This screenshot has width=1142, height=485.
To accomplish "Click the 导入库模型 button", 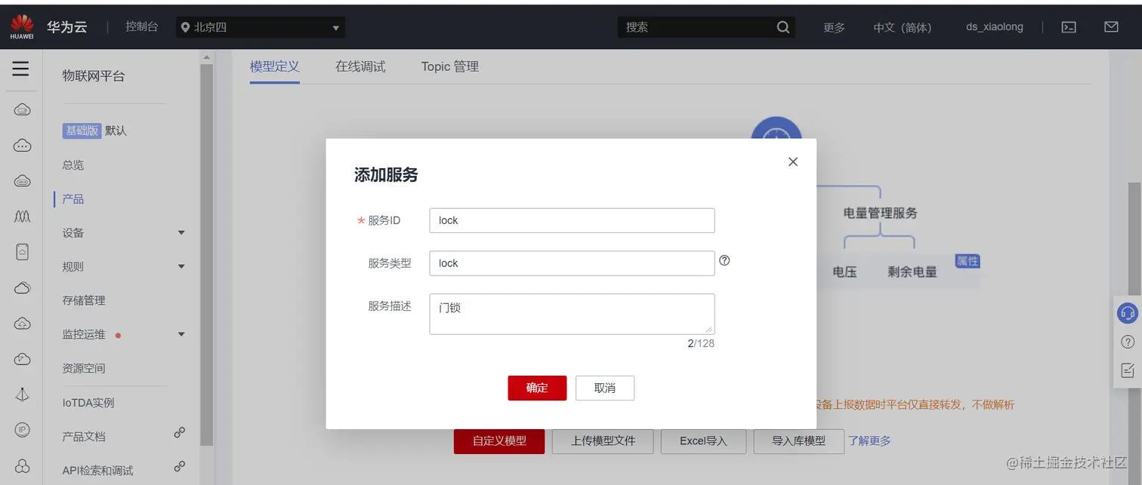I will tap(798, 441).
